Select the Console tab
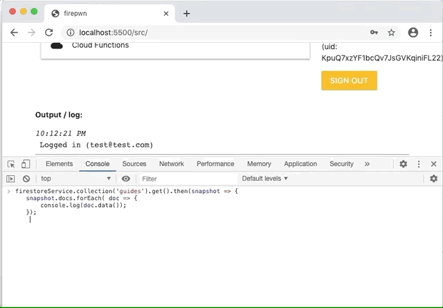The height and width of the screenshot is (308, 443). click(x=98, y=164)
